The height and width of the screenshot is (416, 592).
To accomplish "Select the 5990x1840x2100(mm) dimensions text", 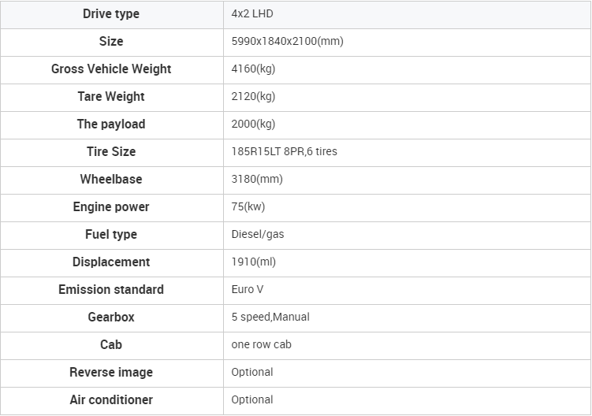I will 287,41.
